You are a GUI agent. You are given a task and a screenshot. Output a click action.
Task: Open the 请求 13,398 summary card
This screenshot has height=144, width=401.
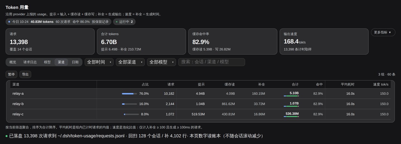point(50,42)
